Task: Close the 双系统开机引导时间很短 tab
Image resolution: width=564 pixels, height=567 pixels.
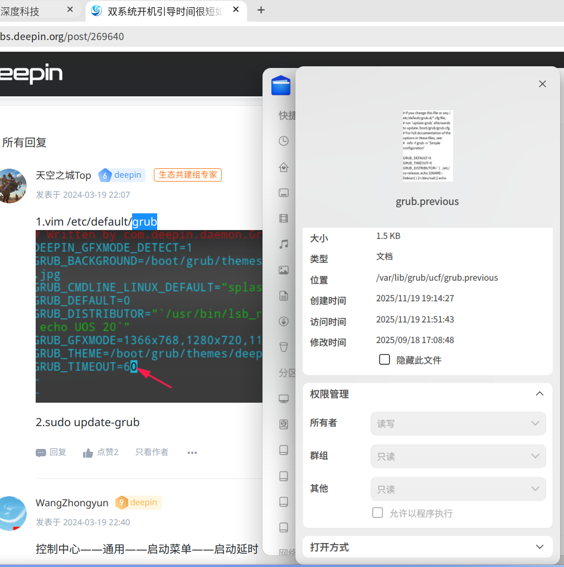Action: pos(236,10)
